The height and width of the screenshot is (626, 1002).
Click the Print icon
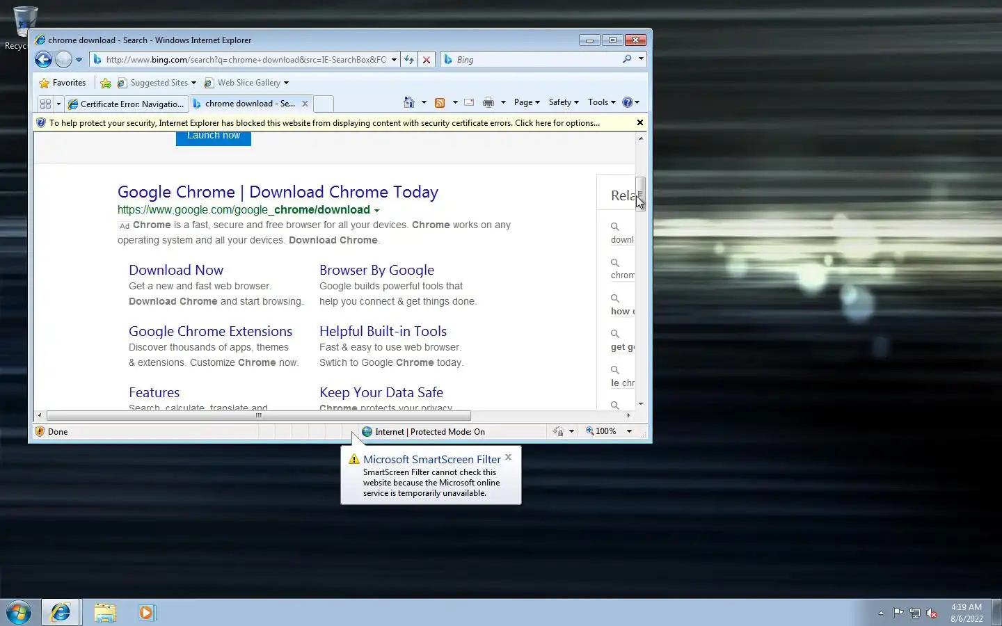(x=488, y=102)
